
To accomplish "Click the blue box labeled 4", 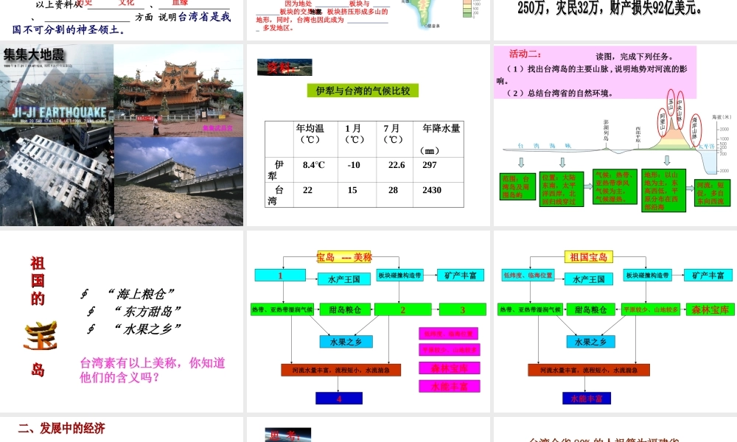I will click(x=339, y=399).
